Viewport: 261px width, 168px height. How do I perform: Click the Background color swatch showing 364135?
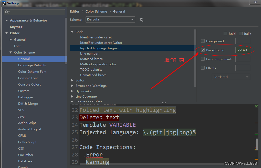[242, 50]
